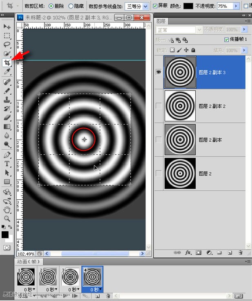
Task: Select the Brush tool
Action: coord(7,91)
